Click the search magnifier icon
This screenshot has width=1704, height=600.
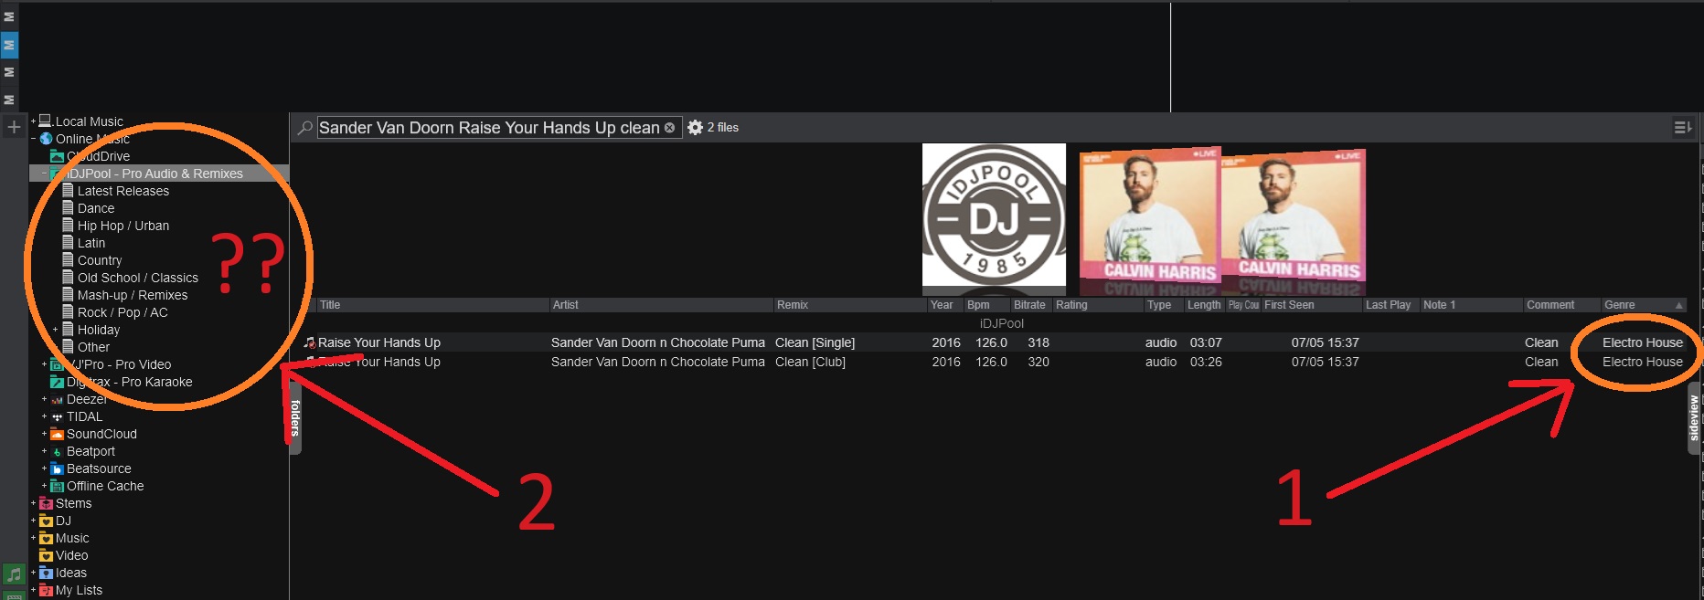tap(305, 128)
